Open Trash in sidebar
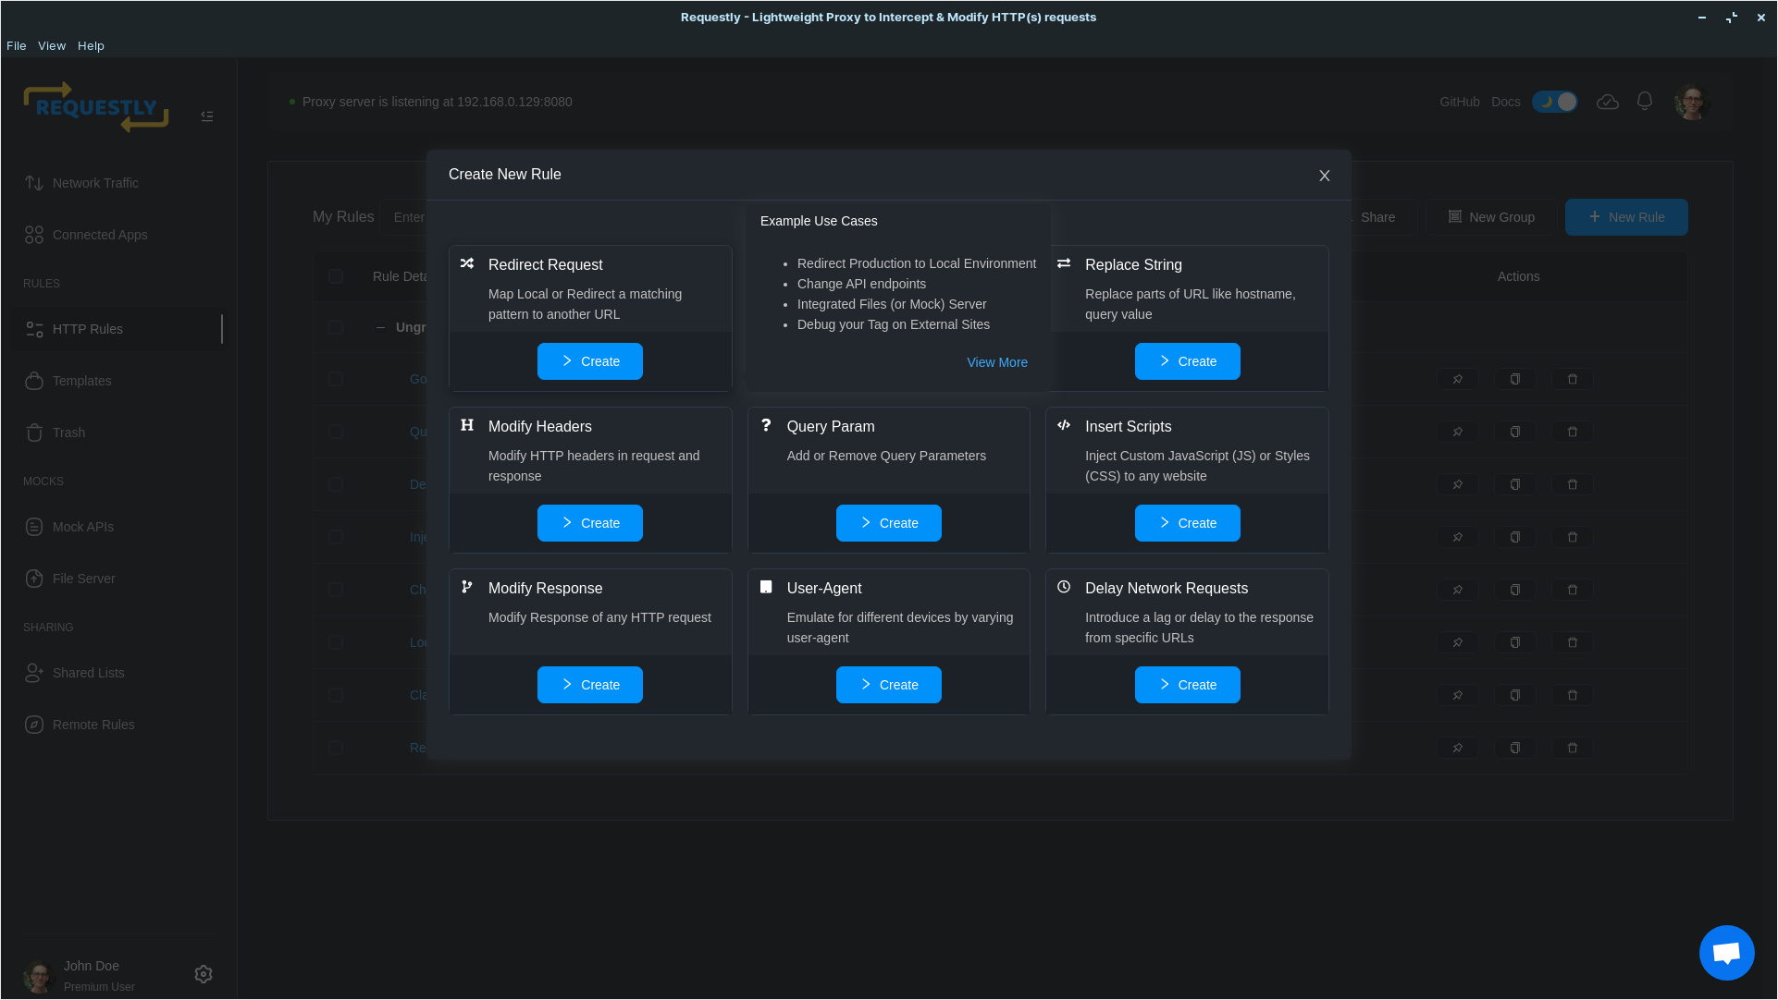1778x1000 pixels. tap(118, 433)
